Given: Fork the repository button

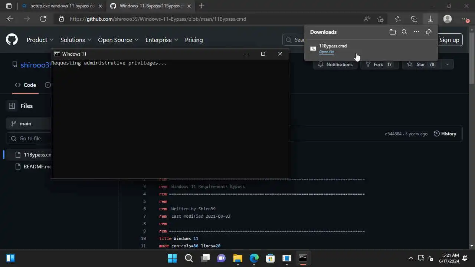Looking at the screenshot, I should [379, 65].
